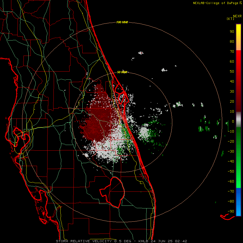Click the -20 knot scale label
The image size is (243, 243).
point(231,141)
